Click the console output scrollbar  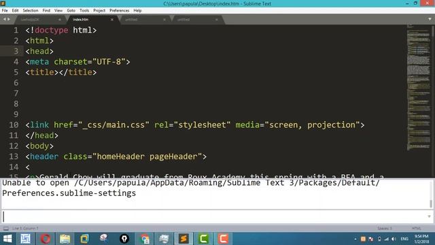pos(431,203)
